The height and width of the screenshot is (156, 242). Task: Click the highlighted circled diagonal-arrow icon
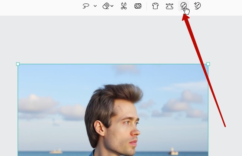[183, 6]
